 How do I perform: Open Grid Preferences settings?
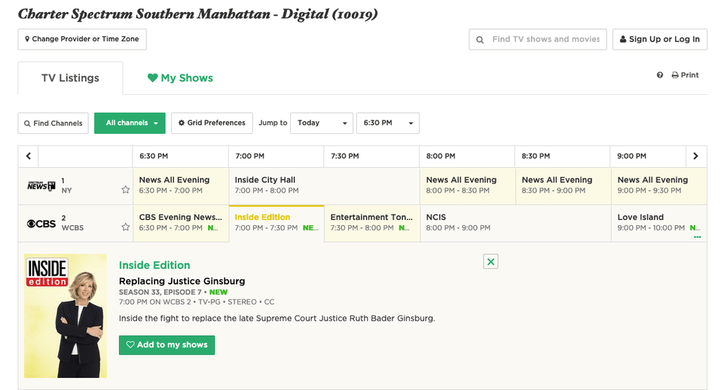coord(212,123)
